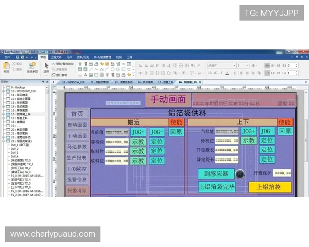Viewport: 309px width, 247px height.
Task: Click the align left text icon
Action: tap(241, 73)
